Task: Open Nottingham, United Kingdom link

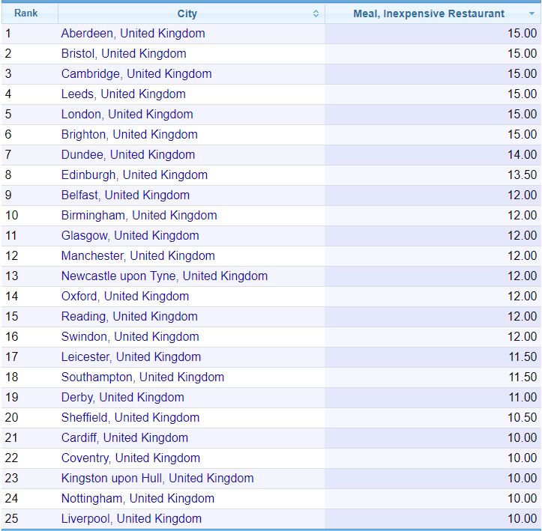Action: pyautogui.click(x=138, y=498)
